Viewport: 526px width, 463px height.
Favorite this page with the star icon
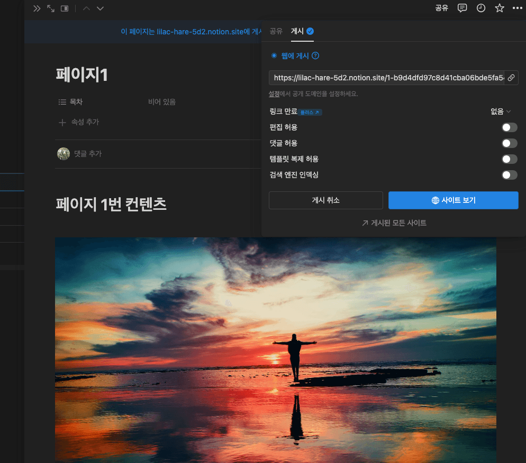499,8
